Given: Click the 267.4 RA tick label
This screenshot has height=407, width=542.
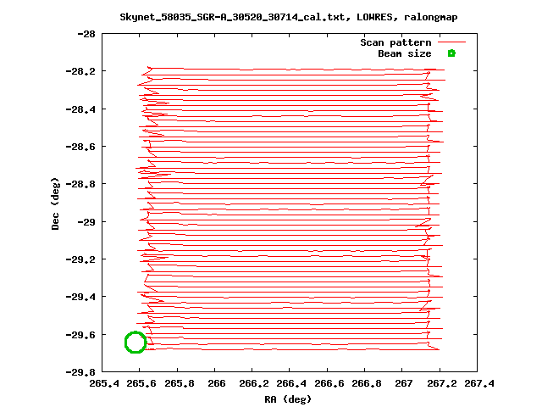Looking at the screenshot, I should point(479,383).
